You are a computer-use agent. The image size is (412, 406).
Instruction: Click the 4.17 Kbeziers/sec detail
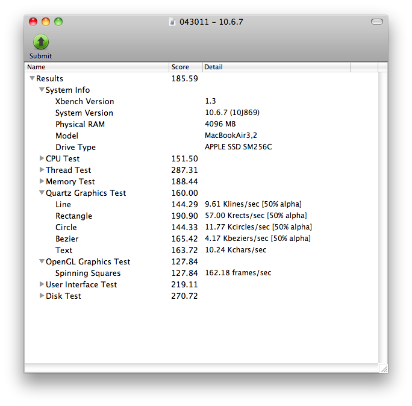click(258, 239)
